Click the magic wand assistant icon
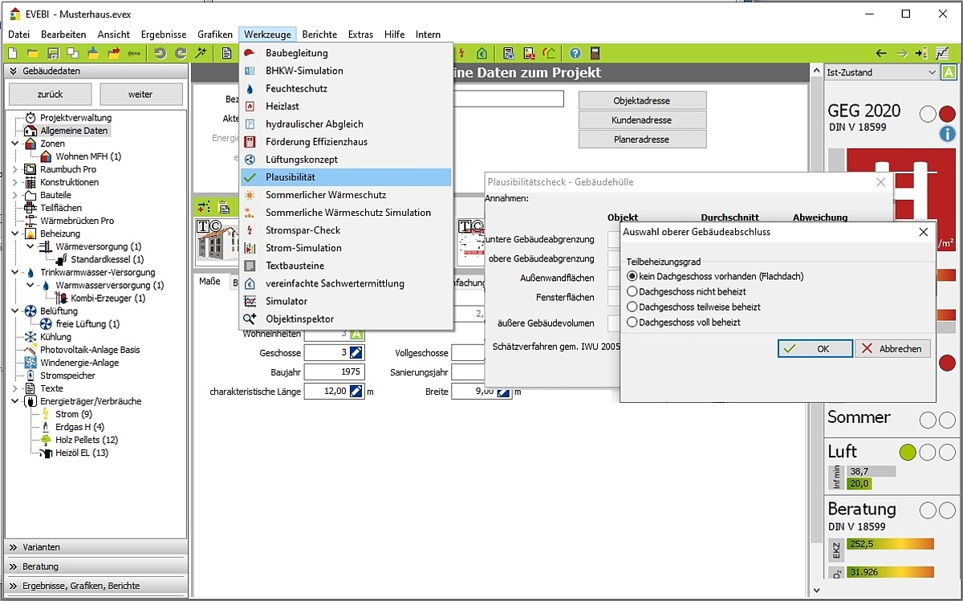The width and height of the screenshot is (963, 601). tap(201, 53)
